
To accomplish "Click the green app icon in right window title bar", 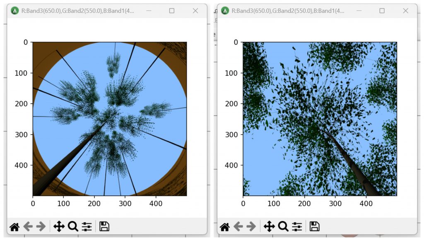I will [x=225, y=11].
